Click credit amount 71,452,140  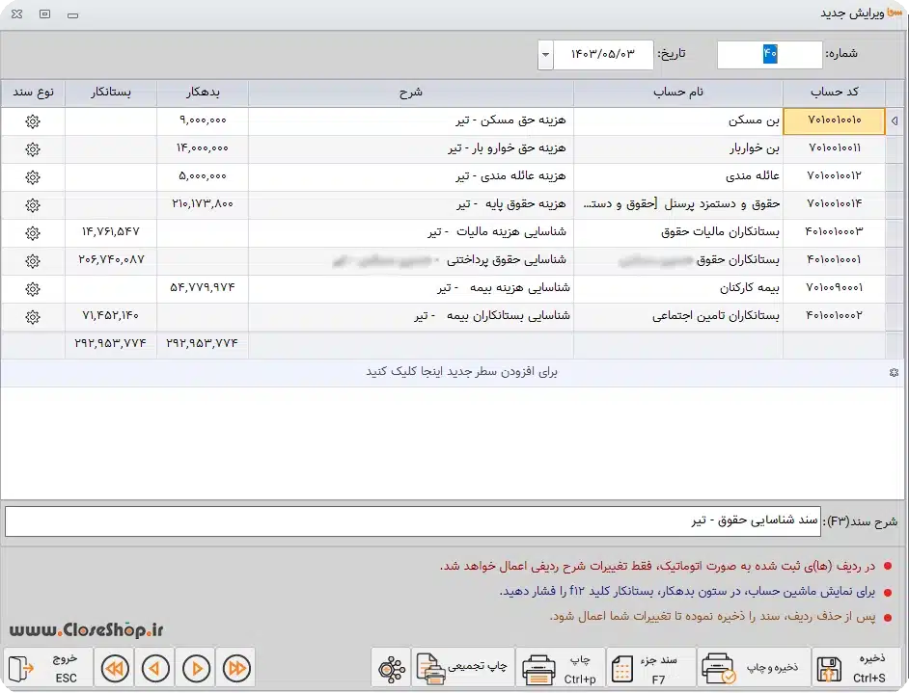111,316
